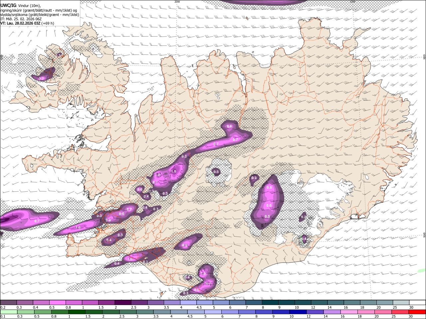Click the 1.8 precipitation value on the map
Image resolution: width=426 pixels, height=319 pixels.
(173, 171)
